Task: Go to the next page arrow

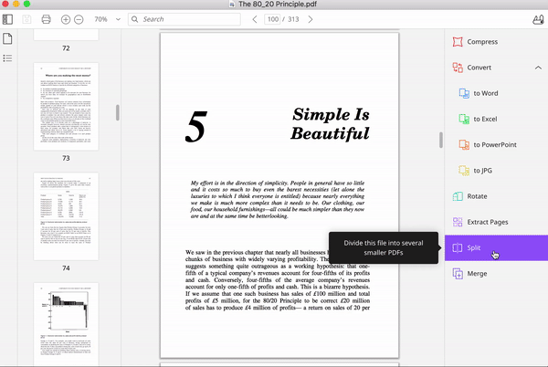Action: click(x=311, y=19)
